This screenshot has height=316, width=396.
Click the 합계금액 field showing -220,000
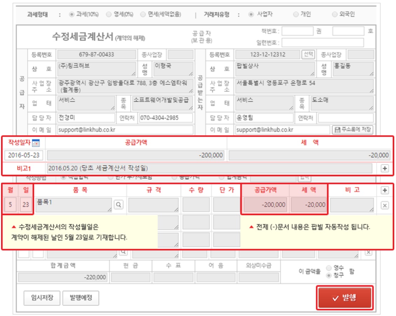(63, 277)
